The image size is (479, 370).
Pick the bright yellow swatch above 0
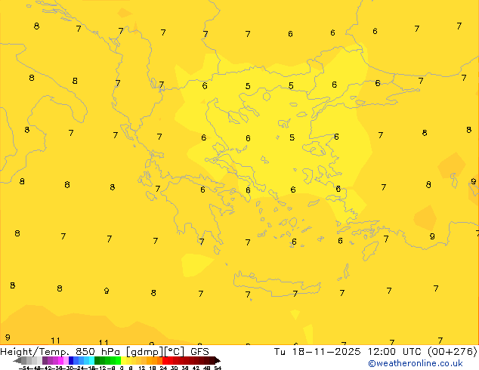tap(123, 360)
